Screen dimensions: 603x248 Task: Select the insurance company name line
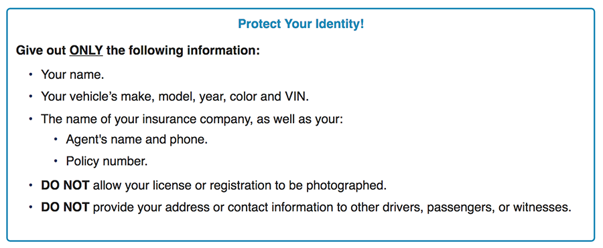click(x=192, y=118)
